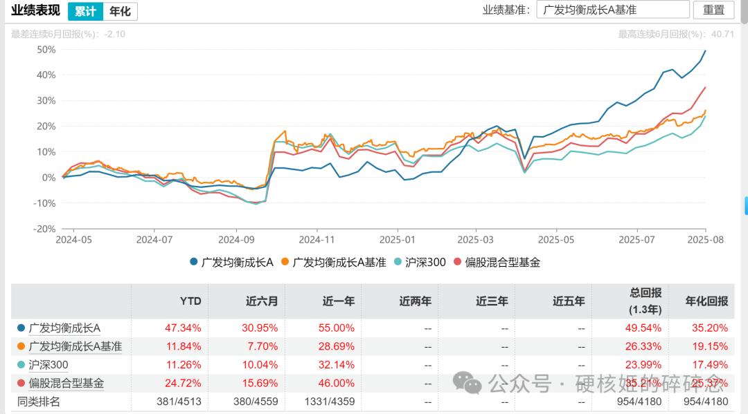Click 近六月 column header
748x414 pixels.
pos(262,301)
